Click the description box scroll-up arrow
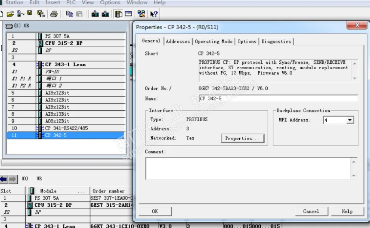 click(355, 63)
